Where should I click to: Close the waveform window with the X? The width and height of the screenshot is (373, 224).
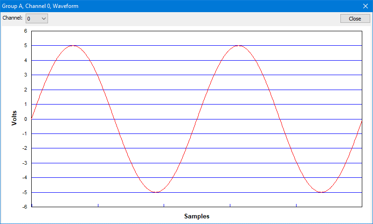pos(366,6)
